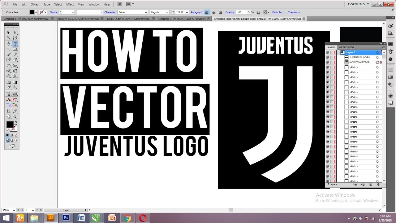The width and height of the screenshot is (396, 223).
Task: Open the Regular font style dropdown
Action: pyautogui.click(x=168, y=12)
